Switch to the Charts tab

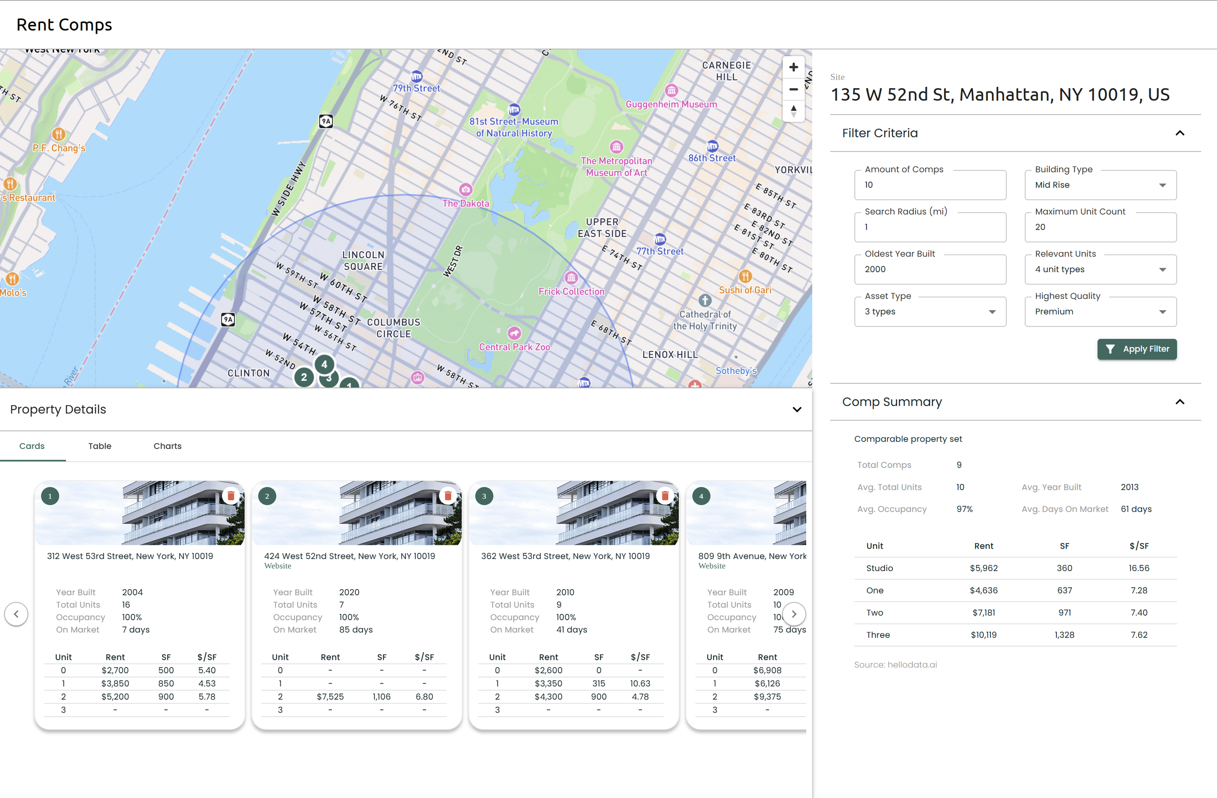pyautogui.click(x=167, y=446)
